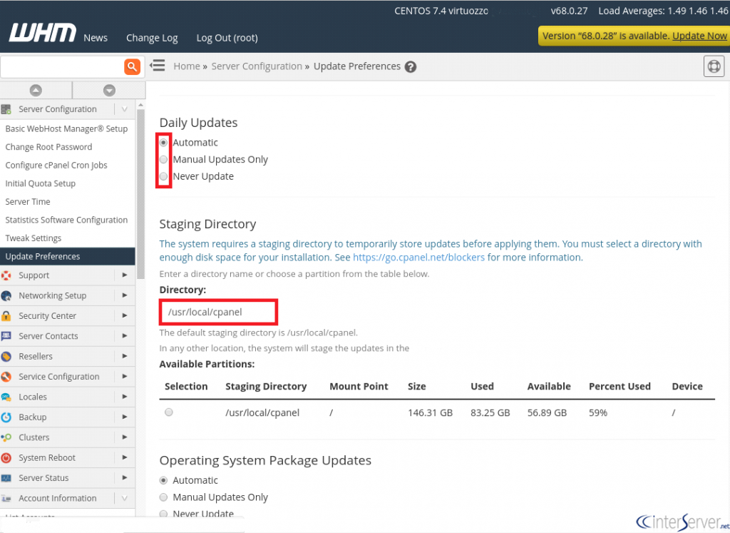Toggle the sidebar collapse menu icon
Image resolution: width=730 pixels, height=533 pixels.
(x=158, y=65)
